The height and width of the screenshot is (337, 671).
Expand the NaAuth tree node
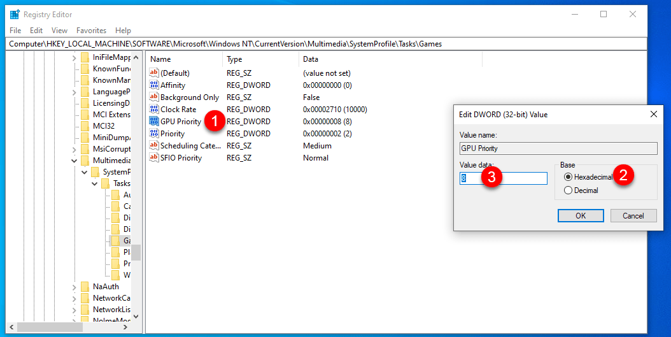point(74,287)
